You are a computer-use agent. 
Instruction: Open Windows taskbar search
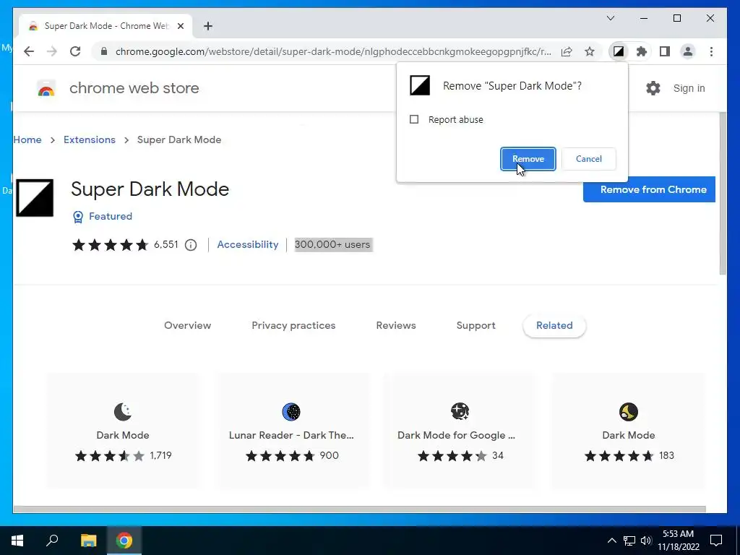[x=52, y=541]
